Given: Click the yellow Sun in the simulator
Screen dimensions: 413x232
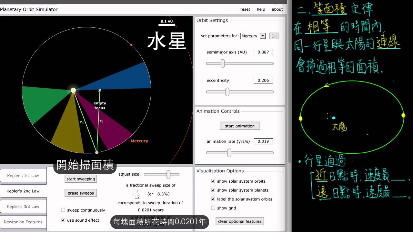Looking at the screenshot, I should tap(73, 90).
